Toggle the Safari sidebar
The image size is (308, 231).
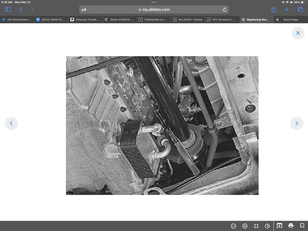tap(8, 10)
